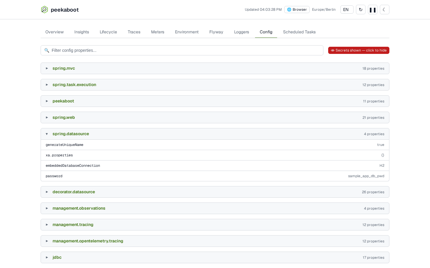The width and height of the screenshot is (430, 268).
Task: Open the Overview tab
Action: click(x=54, y=32)
